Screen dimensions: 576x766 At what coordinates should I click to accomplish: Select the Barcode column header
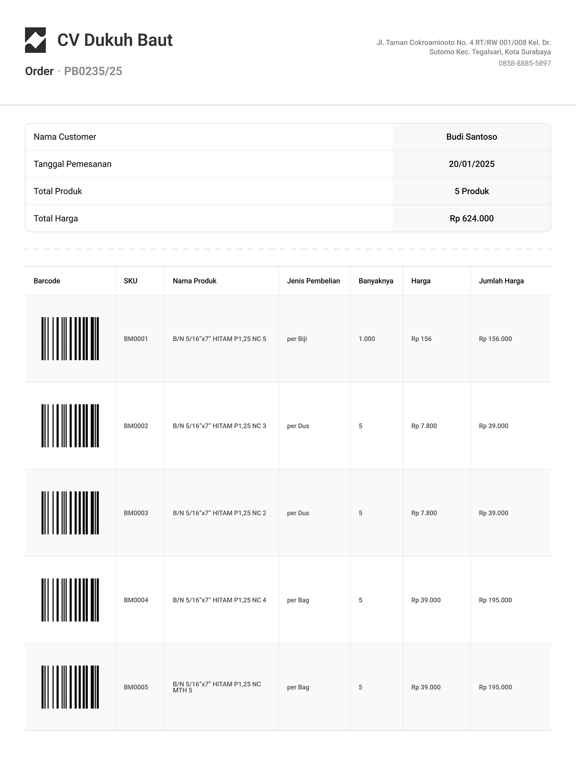47,281
